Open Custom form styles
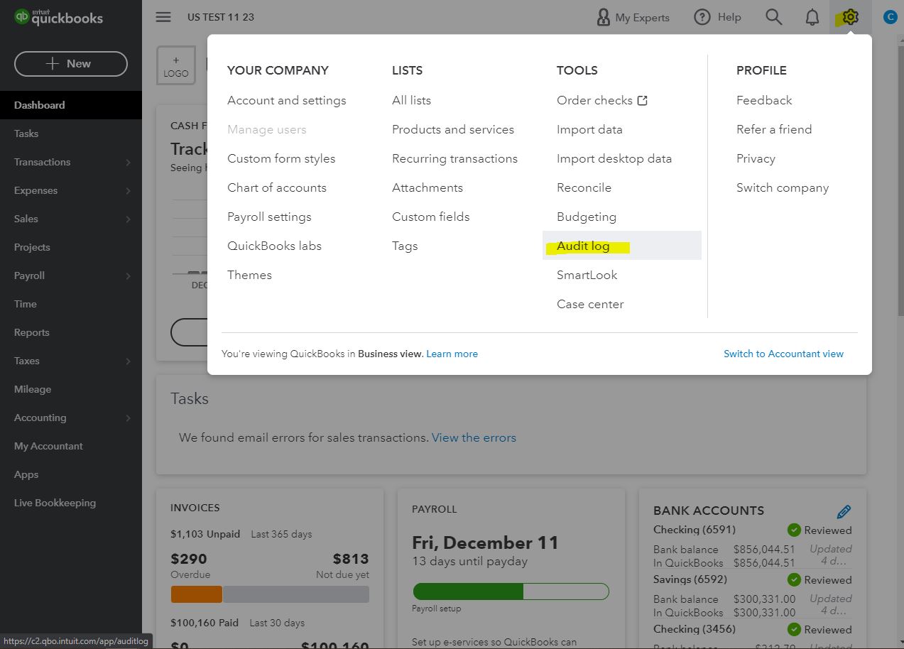The image size is (904, 649). (281, 159)
